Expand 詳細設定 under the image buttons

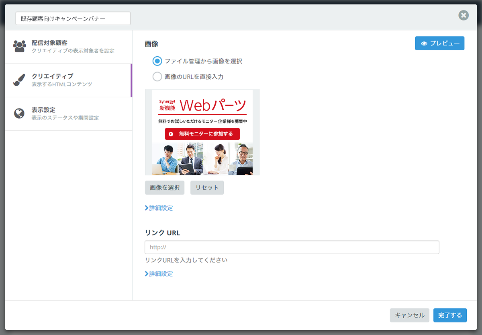159,208
